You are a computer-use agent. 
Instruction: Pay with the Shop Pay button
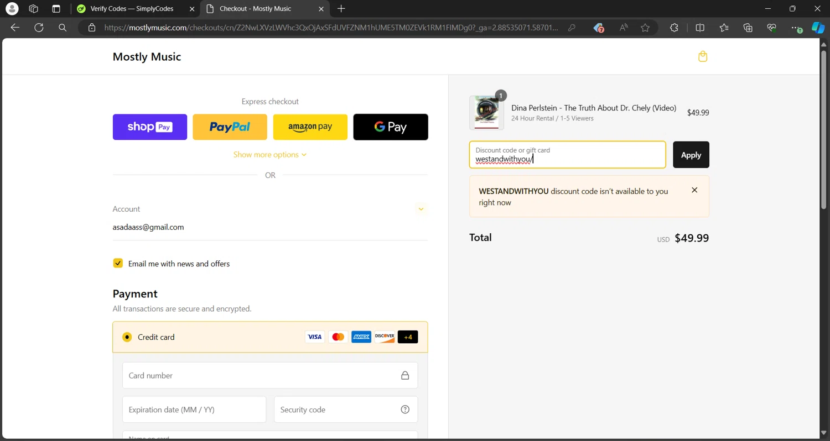tap(150, 127)
